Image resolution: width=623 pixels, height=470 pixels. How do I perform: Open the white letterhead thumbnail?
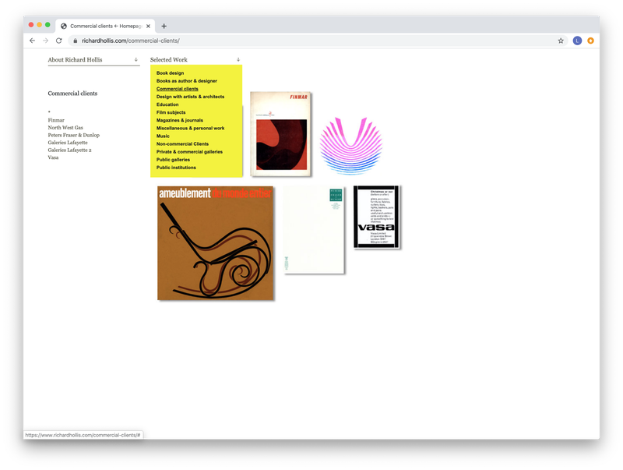314,230
